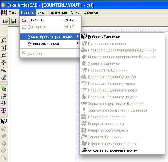Open the Параметры menu
168x162 pixels.
click(57, 12)
